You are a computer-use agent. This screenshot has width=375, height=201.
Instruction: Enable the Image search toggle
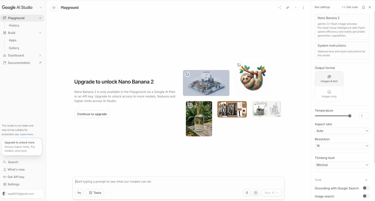tap(366, 196)
